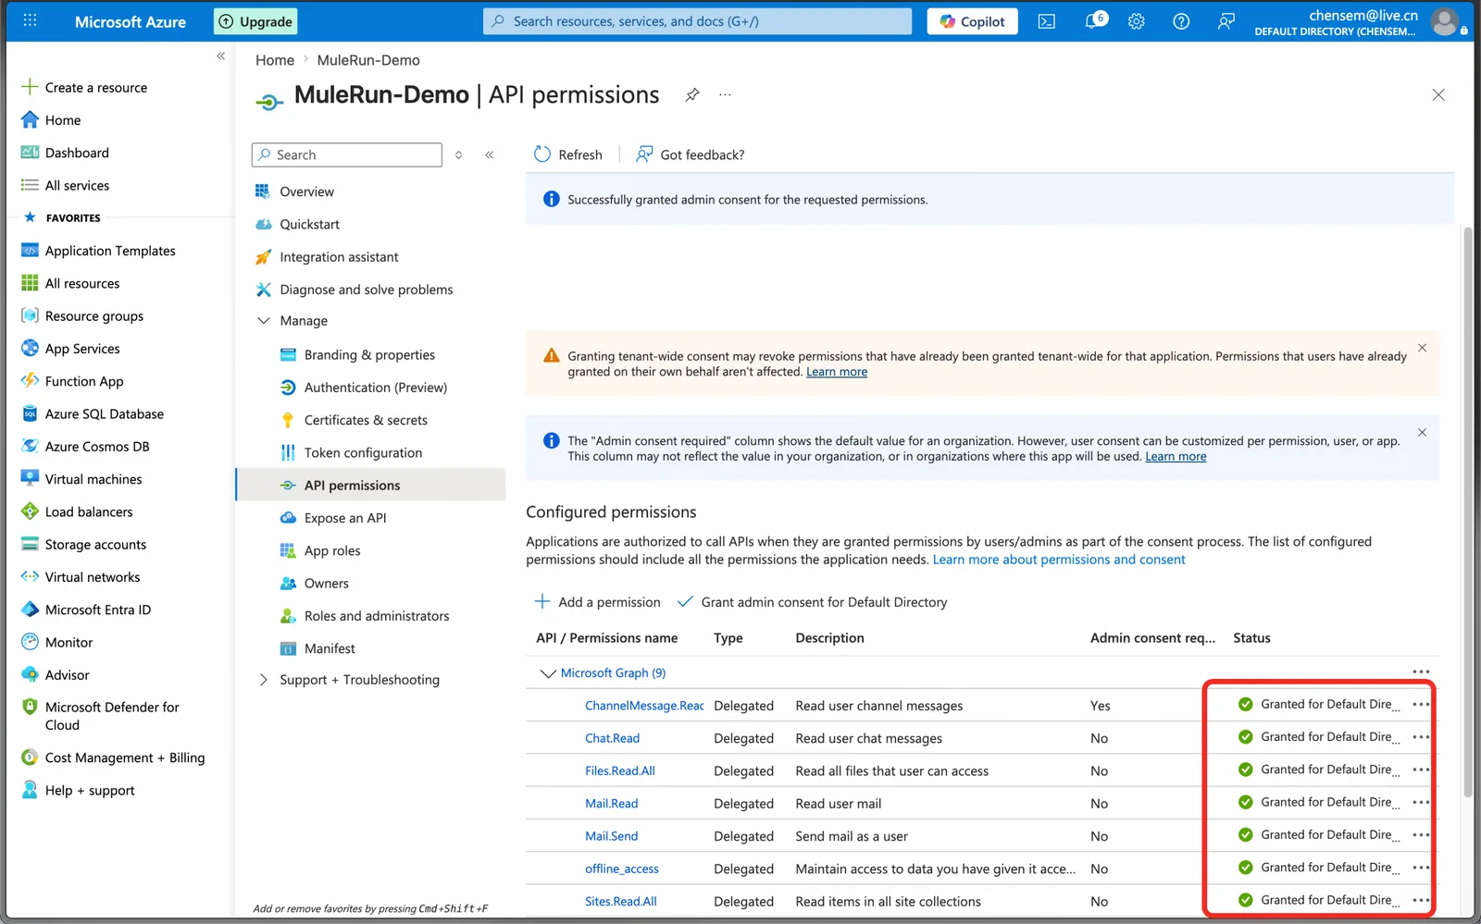The image size is (1481, 924).
Task: Expand Support + Troubleshooting section
Action: coord(264,680)
